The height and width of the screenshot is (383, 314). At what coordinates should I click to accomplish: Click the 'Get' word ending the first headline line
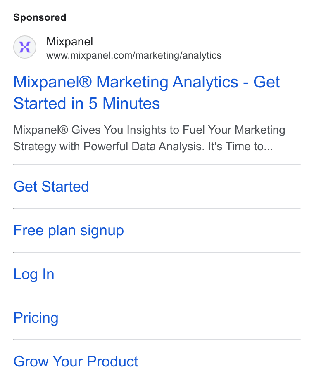pos(266,82)
